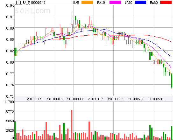
Task: Click the orange MA5 legend swatch
Action: tap(87, 2)
